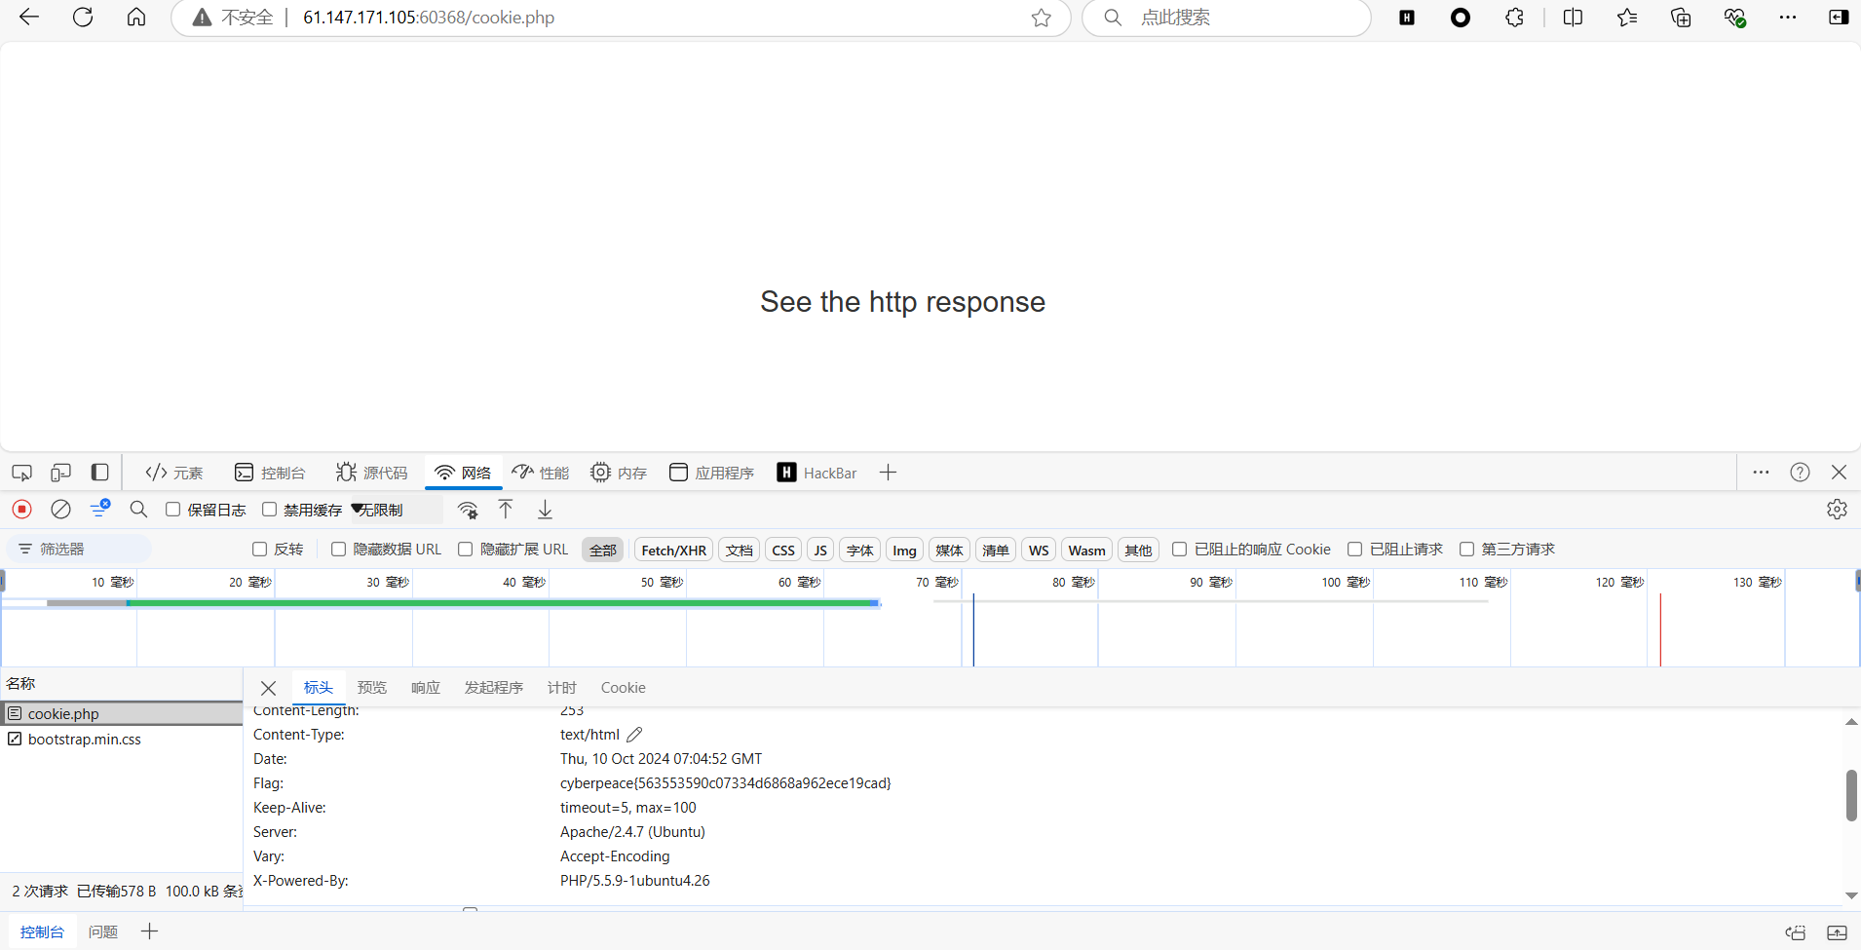This screenshot has width=1861, height=950.
Task: Toggle the DevTools activity bar dock icon
Action: (99, 473)
